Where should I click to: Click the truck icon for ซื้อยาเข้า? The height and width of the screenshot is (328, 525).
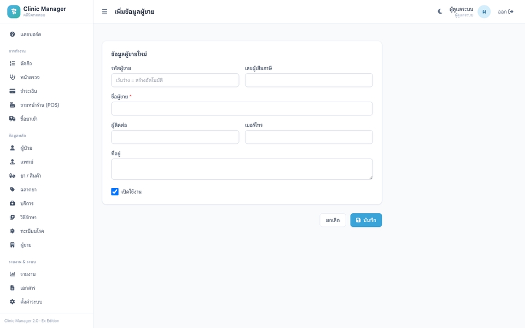pyautogui.click(x=13, y=119)
